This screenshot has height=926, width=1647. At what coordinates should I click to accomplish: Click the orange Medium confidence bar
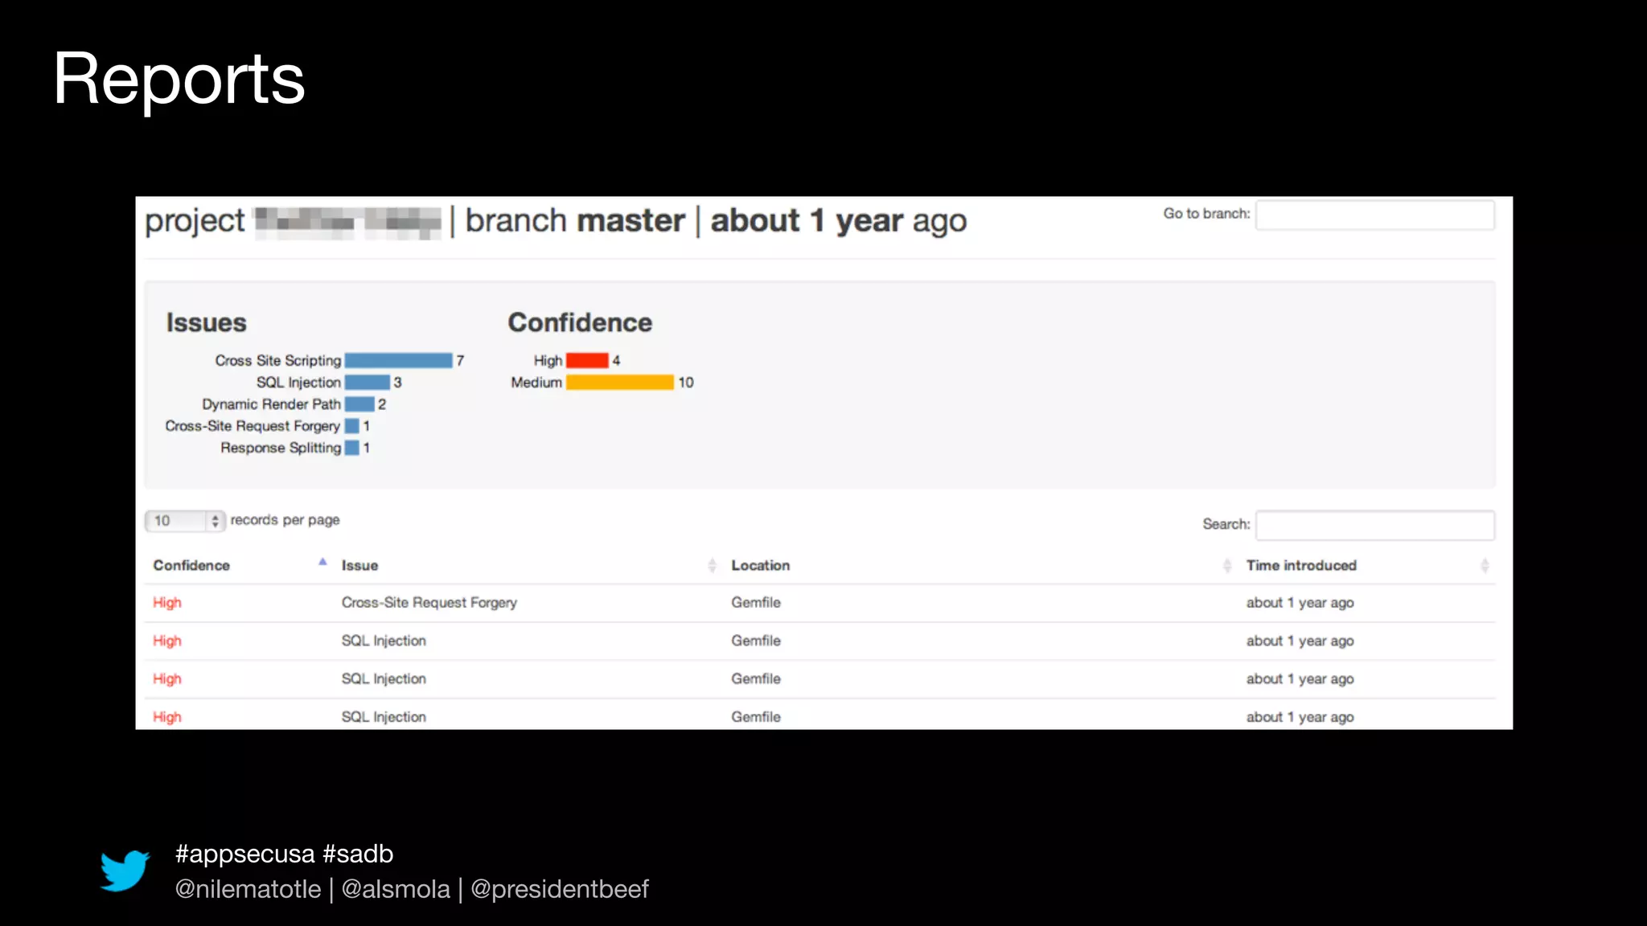pyautogui.click(x=620, y=383)
